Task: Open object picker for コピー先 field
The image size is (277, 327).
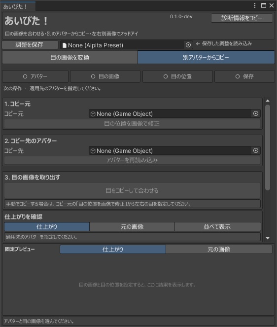Action: coord(256,150)
